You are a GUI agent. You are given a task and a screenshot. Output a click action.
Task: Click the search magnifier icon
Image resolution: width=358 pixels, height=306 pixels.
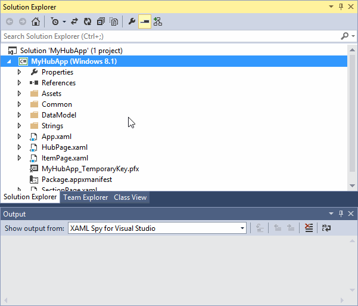click(x=344, y=36)
